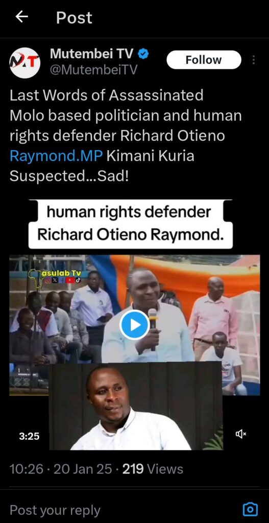This screenshot has width=269, height=523.
Task: Select the Mutembei TV display name
Action: [92, 54]
